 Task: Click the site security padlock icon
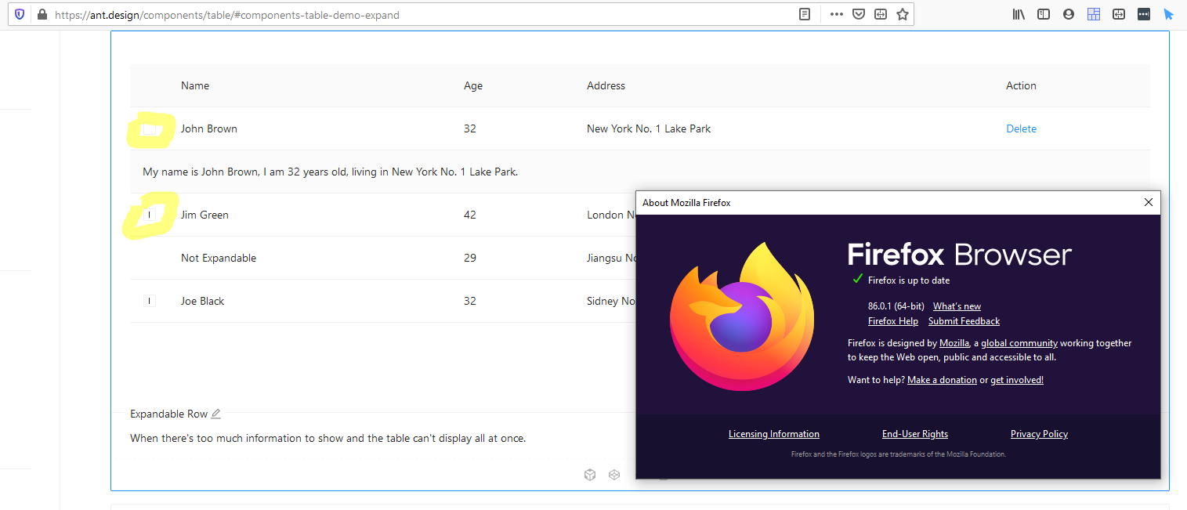click(x=42, y=14)
